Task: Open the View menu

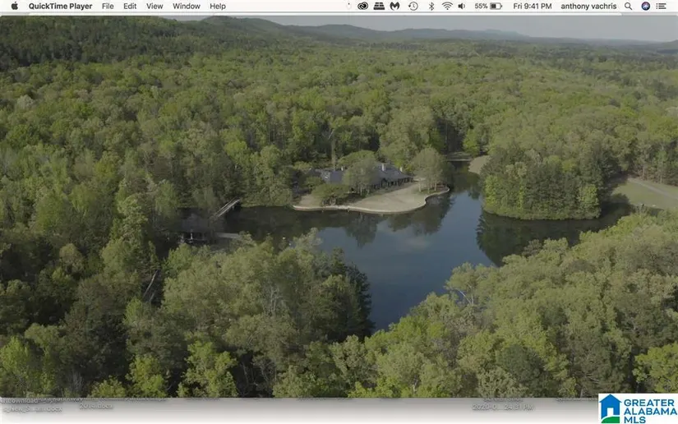Action: tap(155, 6)
